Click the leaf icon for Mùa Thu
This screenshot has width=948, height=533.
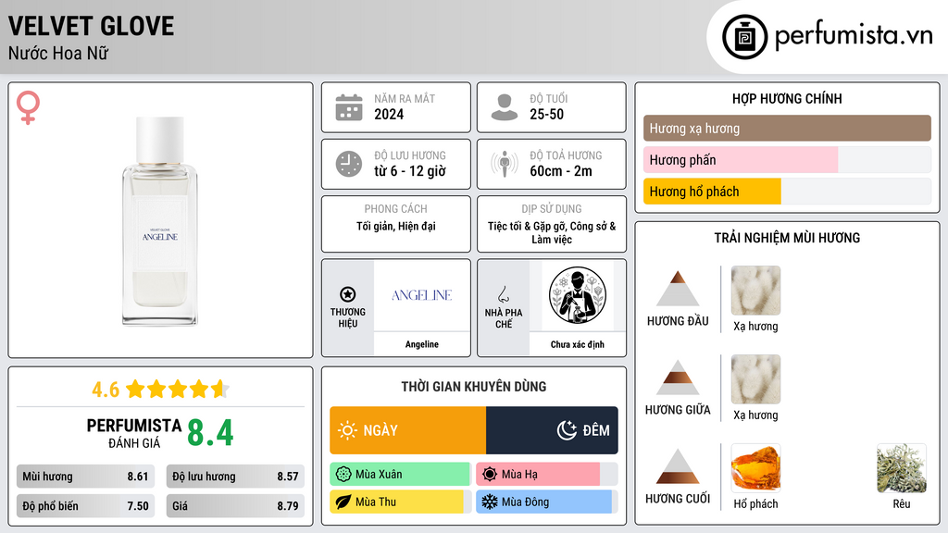coord(343,502)
